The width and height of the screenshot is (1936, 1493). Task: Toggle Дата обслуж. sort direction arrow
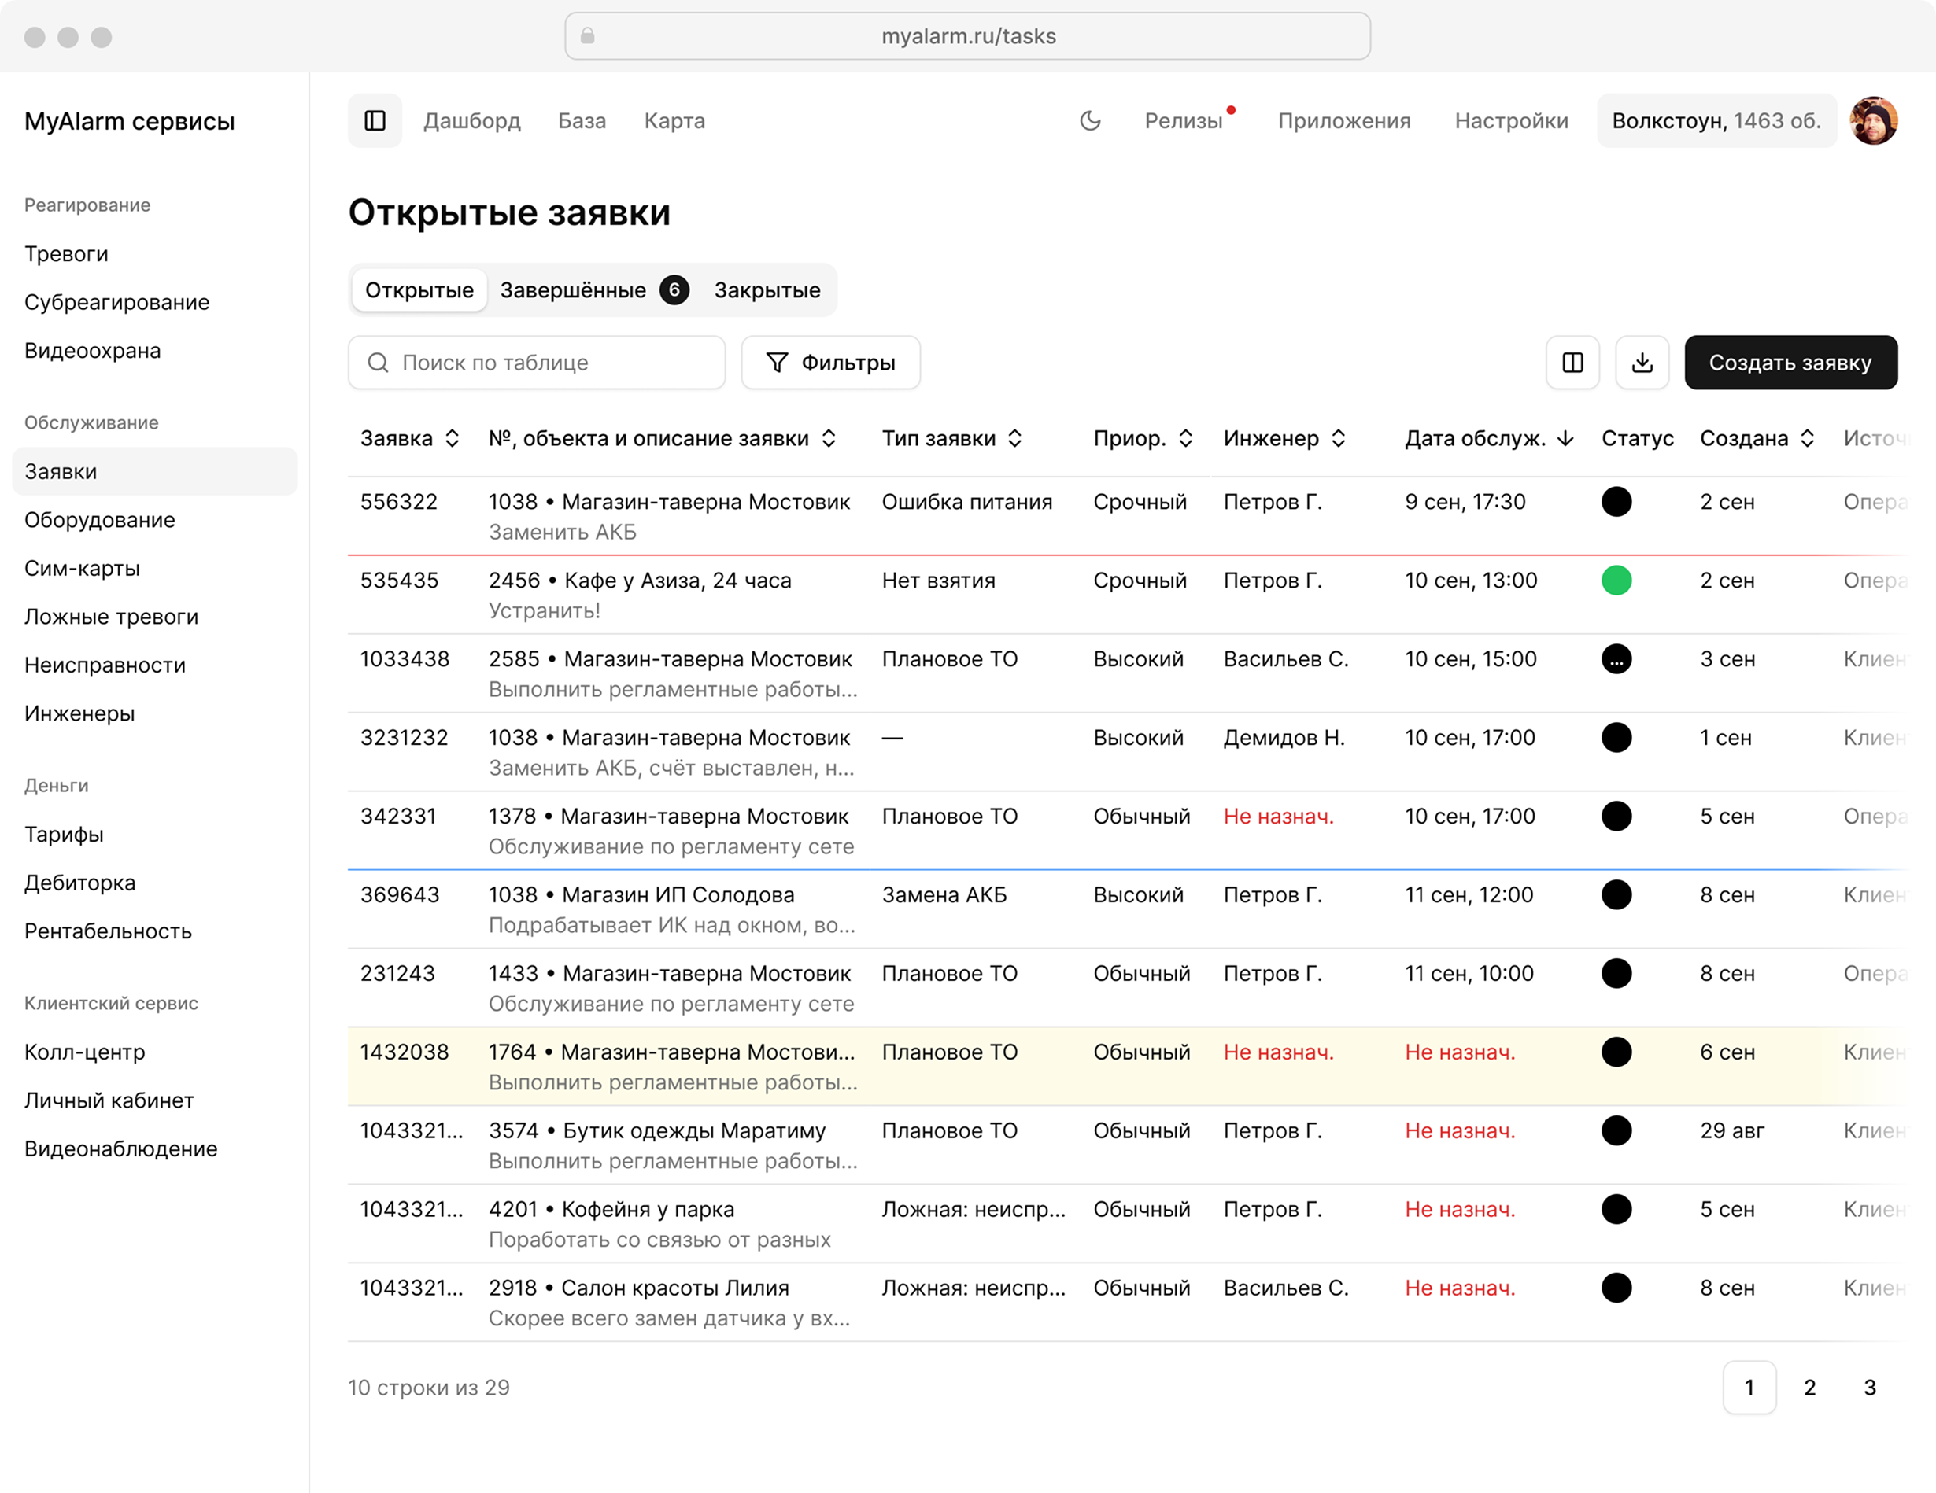1565,439
